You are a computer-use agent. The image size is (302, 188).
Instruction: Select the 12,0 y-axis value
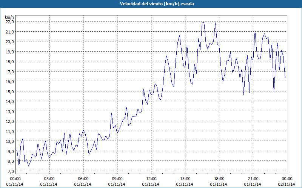pyautogui.click(x=10, y=121)
